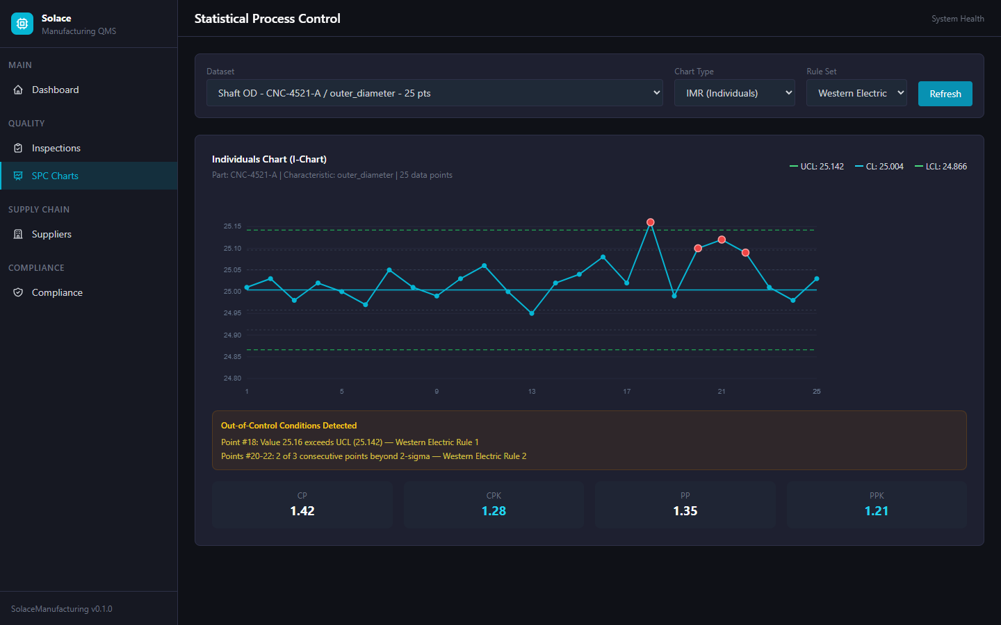Click the Suppliers building icon
The height and width of the screenshot is (625, 1001).
pos(18,234)
